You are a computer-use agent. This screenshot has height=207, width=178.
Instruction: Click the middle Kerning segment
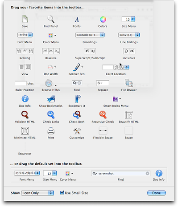click(25, 51)
